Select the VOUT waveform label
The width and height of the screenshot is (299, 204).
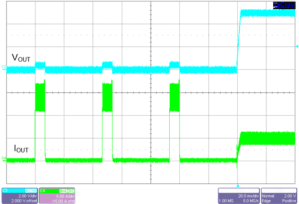(21, 58)
